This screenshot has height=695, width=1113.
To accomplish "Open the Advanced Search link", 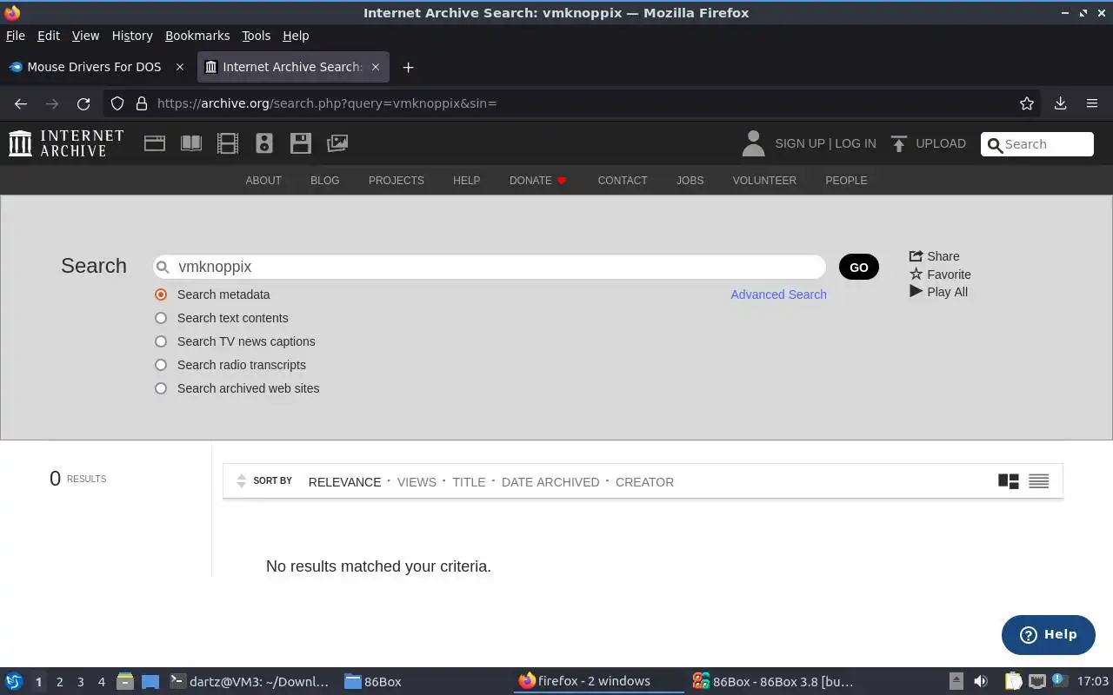I will click(x=778, y=295).
